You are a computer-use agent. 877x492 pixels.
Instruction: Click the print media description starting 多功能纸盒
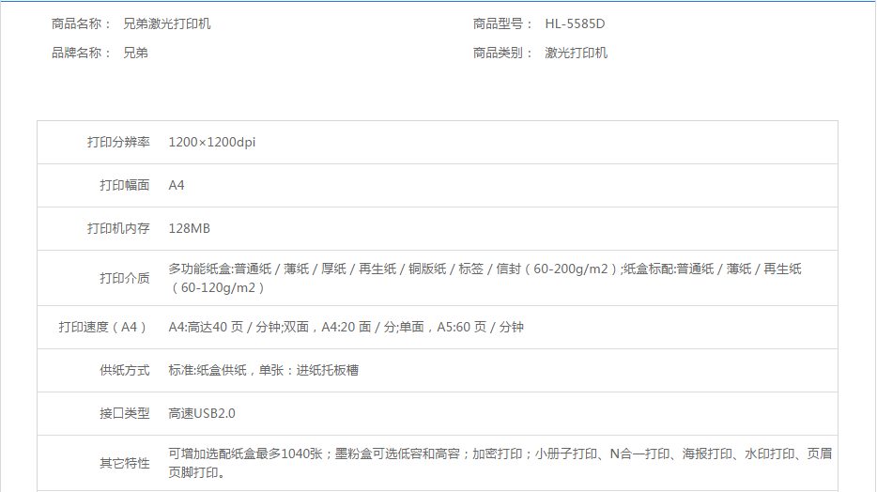click(x=485, y=278)
